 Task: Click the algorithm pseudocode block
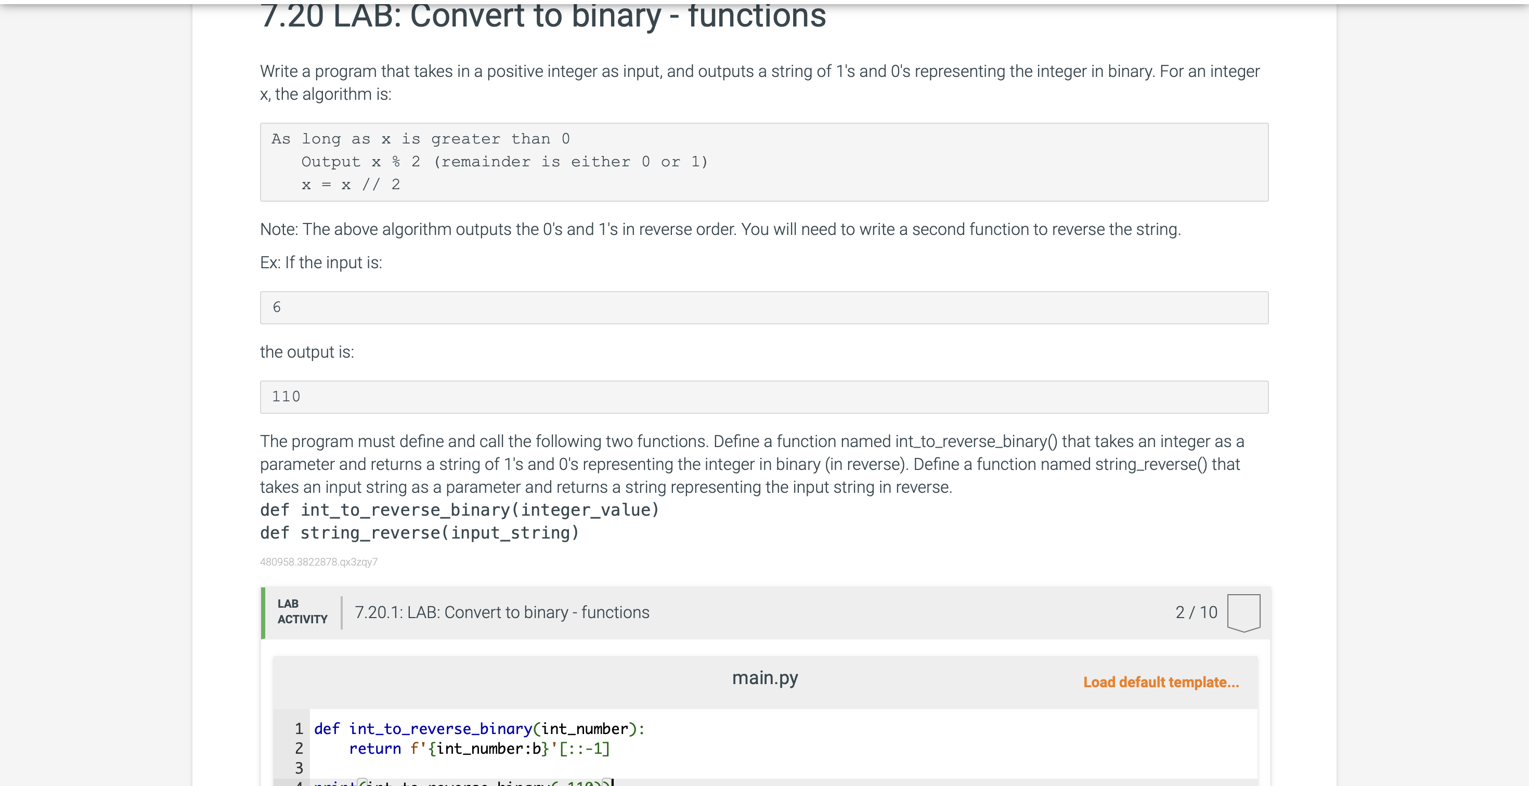point(763,162)
